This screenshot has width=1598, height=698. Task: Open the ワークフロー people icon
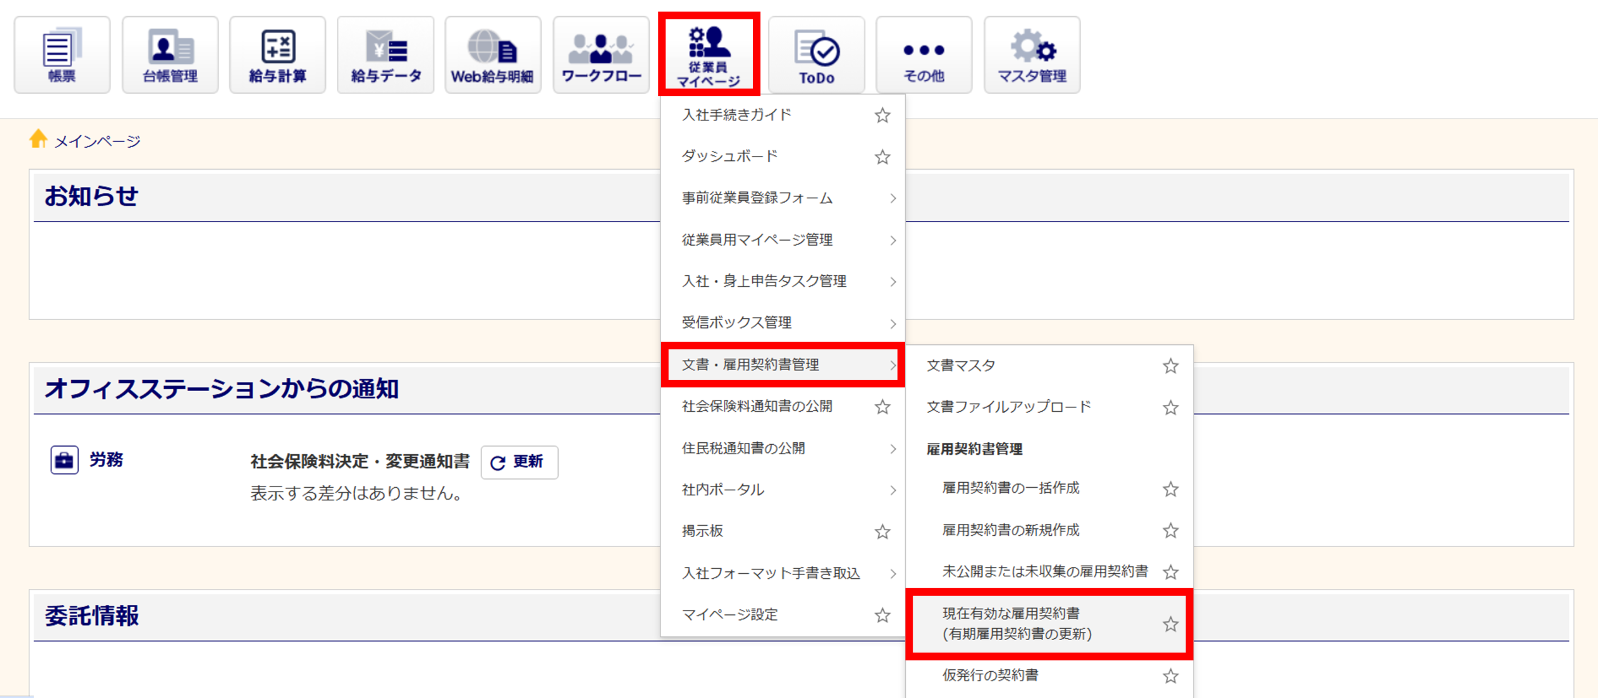coord(601,55)
